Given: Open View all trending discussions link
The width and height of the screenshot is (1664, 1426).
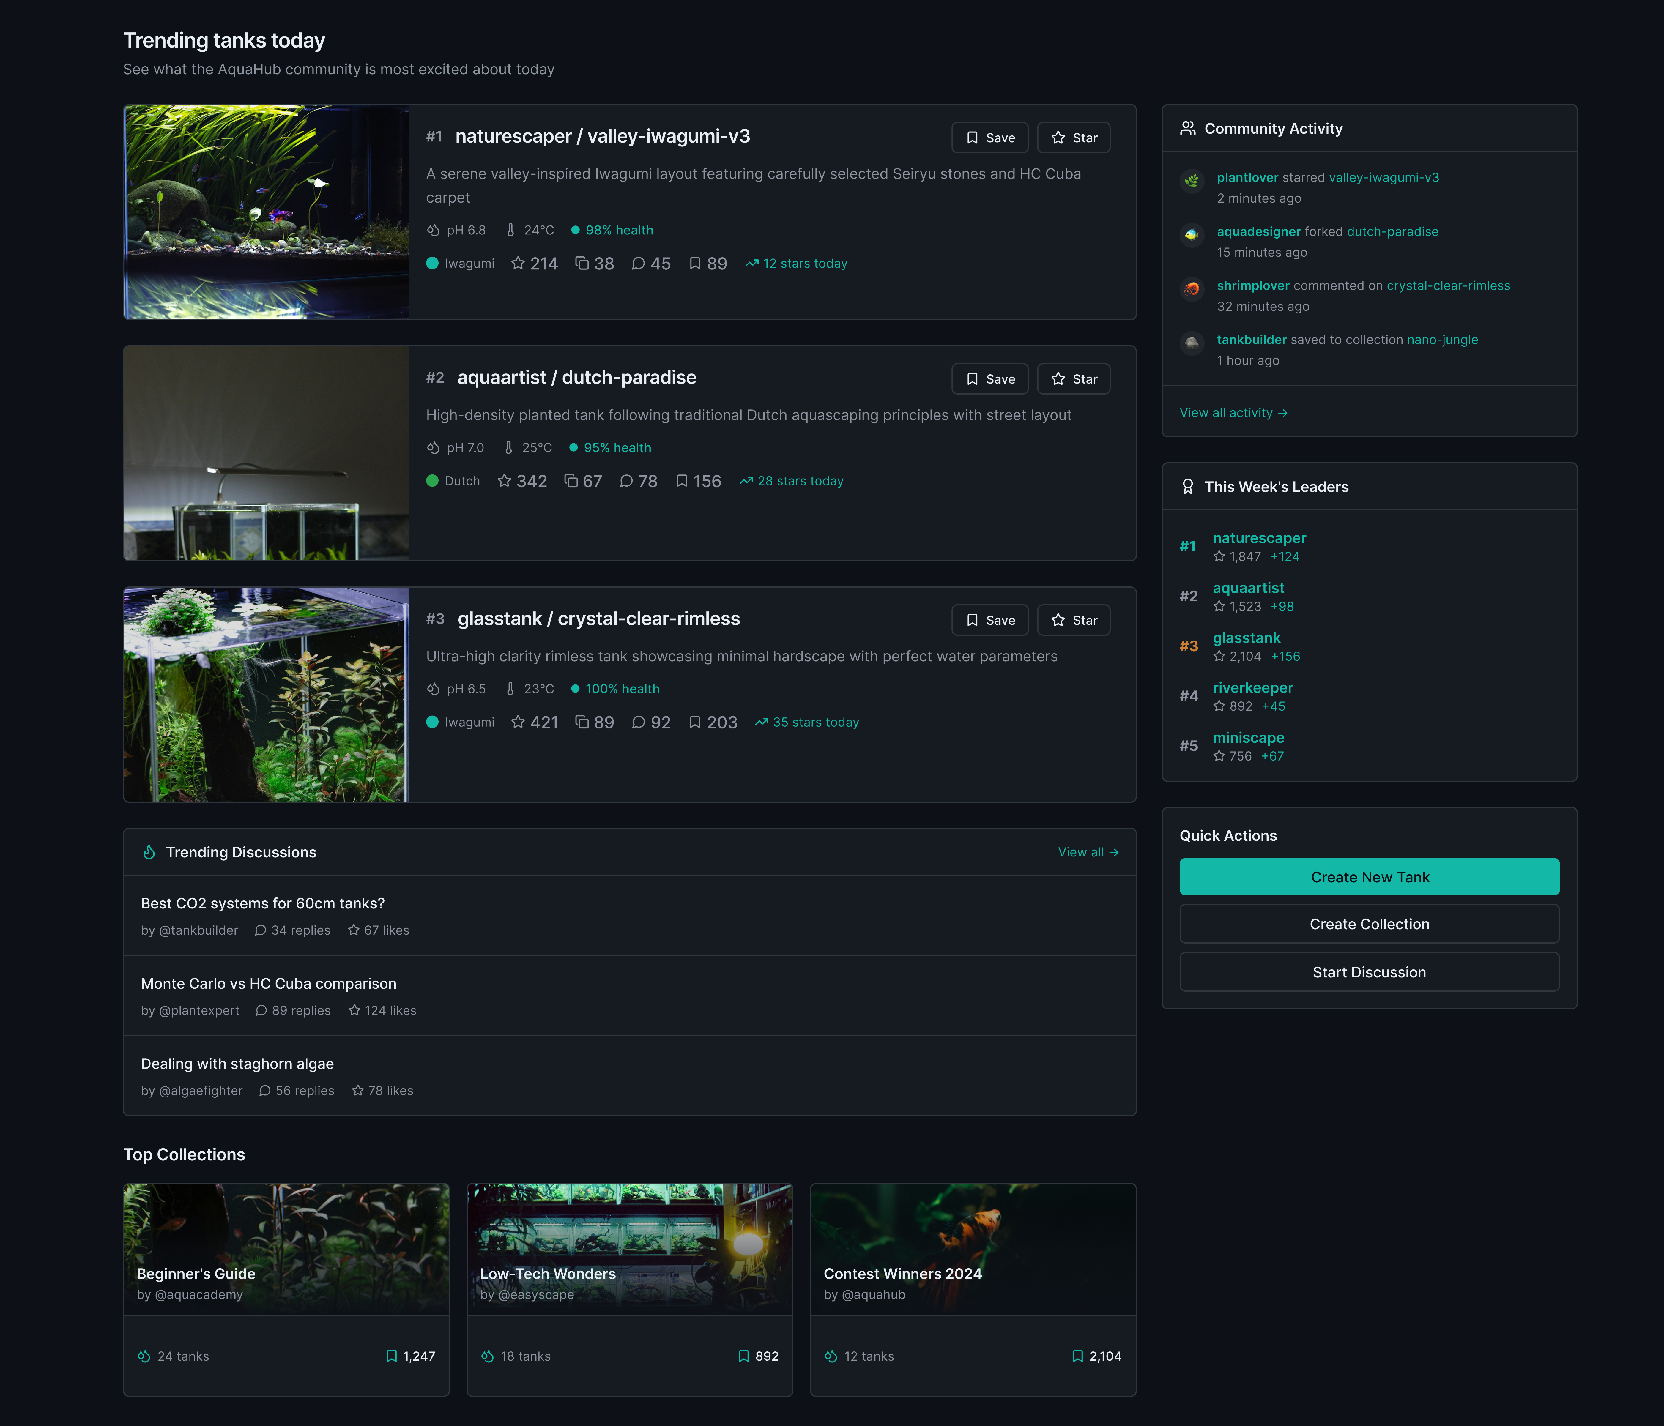Looking at the screenshot, I should pos(1088,852).
